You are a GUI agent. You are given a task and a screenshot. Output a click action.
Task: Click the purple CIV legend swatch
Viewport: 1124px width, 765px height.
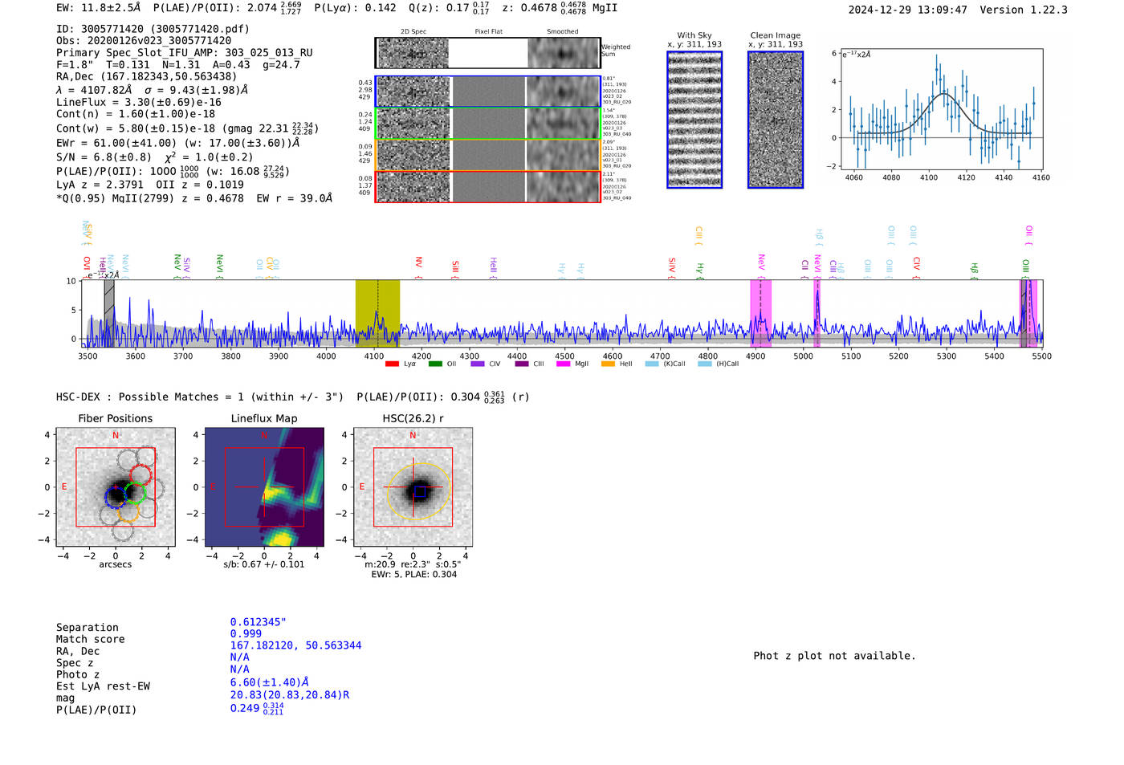(x=478, y=364)
